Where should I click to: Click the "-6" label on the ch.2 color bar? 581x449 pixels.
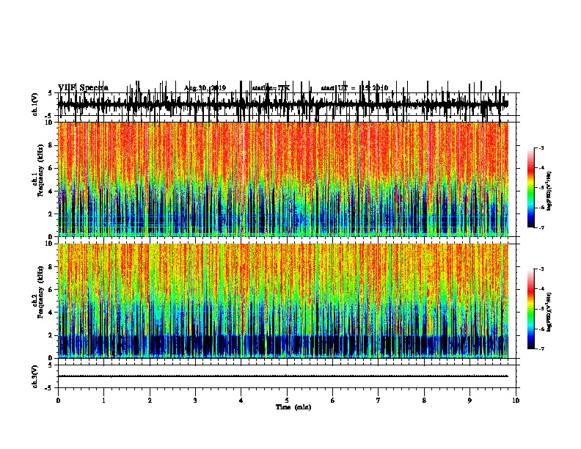pyautogui.click(x=541, y=329)
